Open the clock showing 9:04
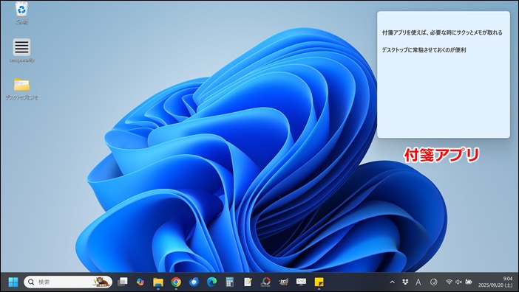Viewport: 519px width, 292px height. (x=495, y=282)
